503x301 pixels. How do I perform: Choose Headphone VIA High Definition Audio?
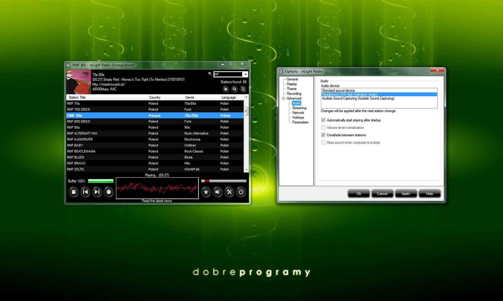(x=379, y=94)
